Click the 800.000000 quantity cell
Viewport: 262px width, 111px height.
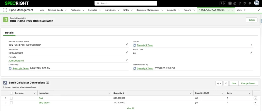(x=119, y=98)
